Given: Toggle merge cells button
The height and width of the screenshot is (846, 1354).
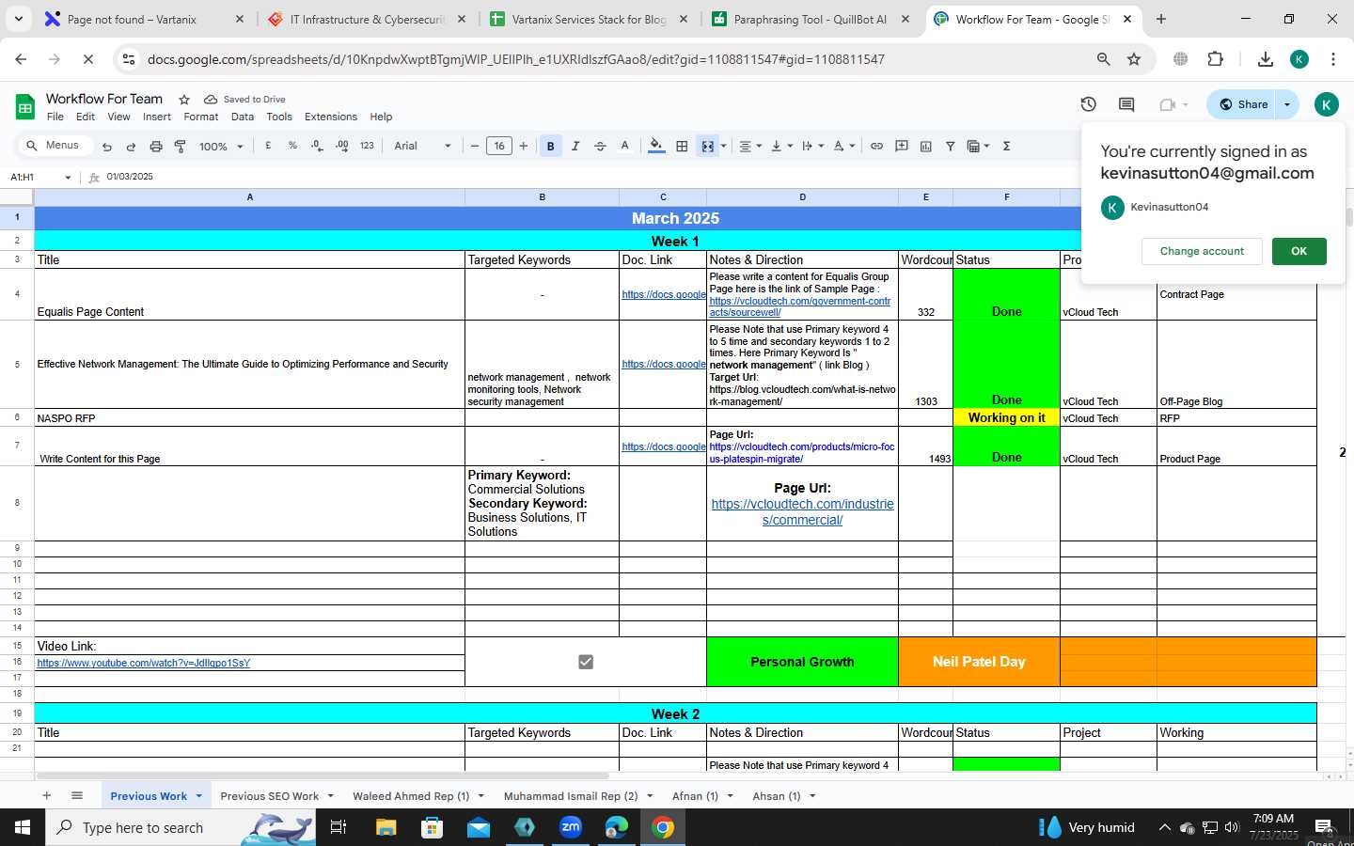Looking at the screenshot, I should pyautogui.click(x=707, y=146).
